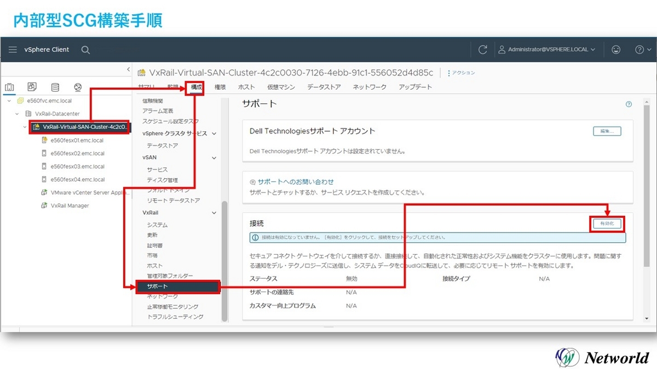This screenshot has height=369, width=657.
Task: Click the e560fesx01 host icon
Action: pos(44,140)
